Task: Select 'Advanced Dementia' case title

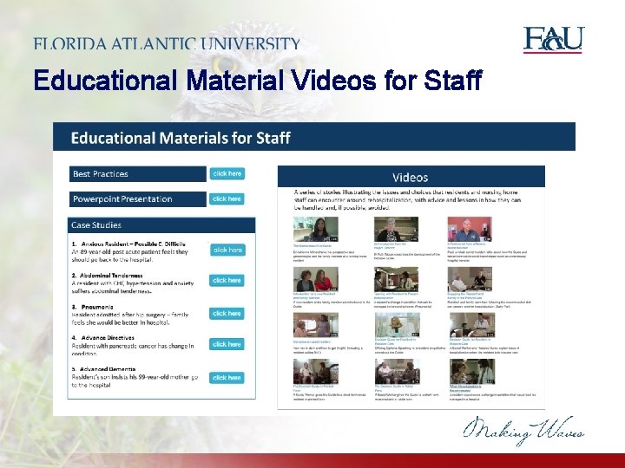Action: pyautogui.click(x=108, y=369)
